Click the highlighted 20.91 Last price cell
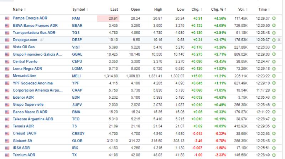This screenshot has height=159, width=285. (108, 18)
